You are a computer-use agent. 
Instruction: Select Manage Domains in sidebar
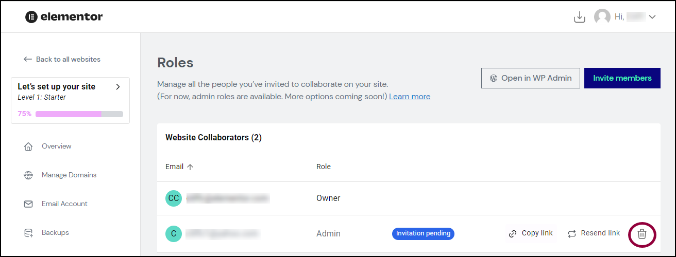(69, 175)
